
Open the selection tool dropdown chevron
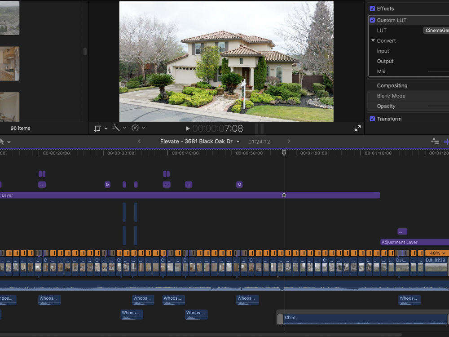[x=9, y=142]
